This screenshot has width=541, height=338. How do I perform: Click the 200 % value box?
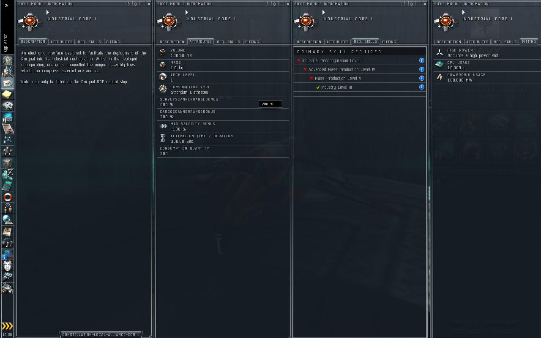pos(270,104)
